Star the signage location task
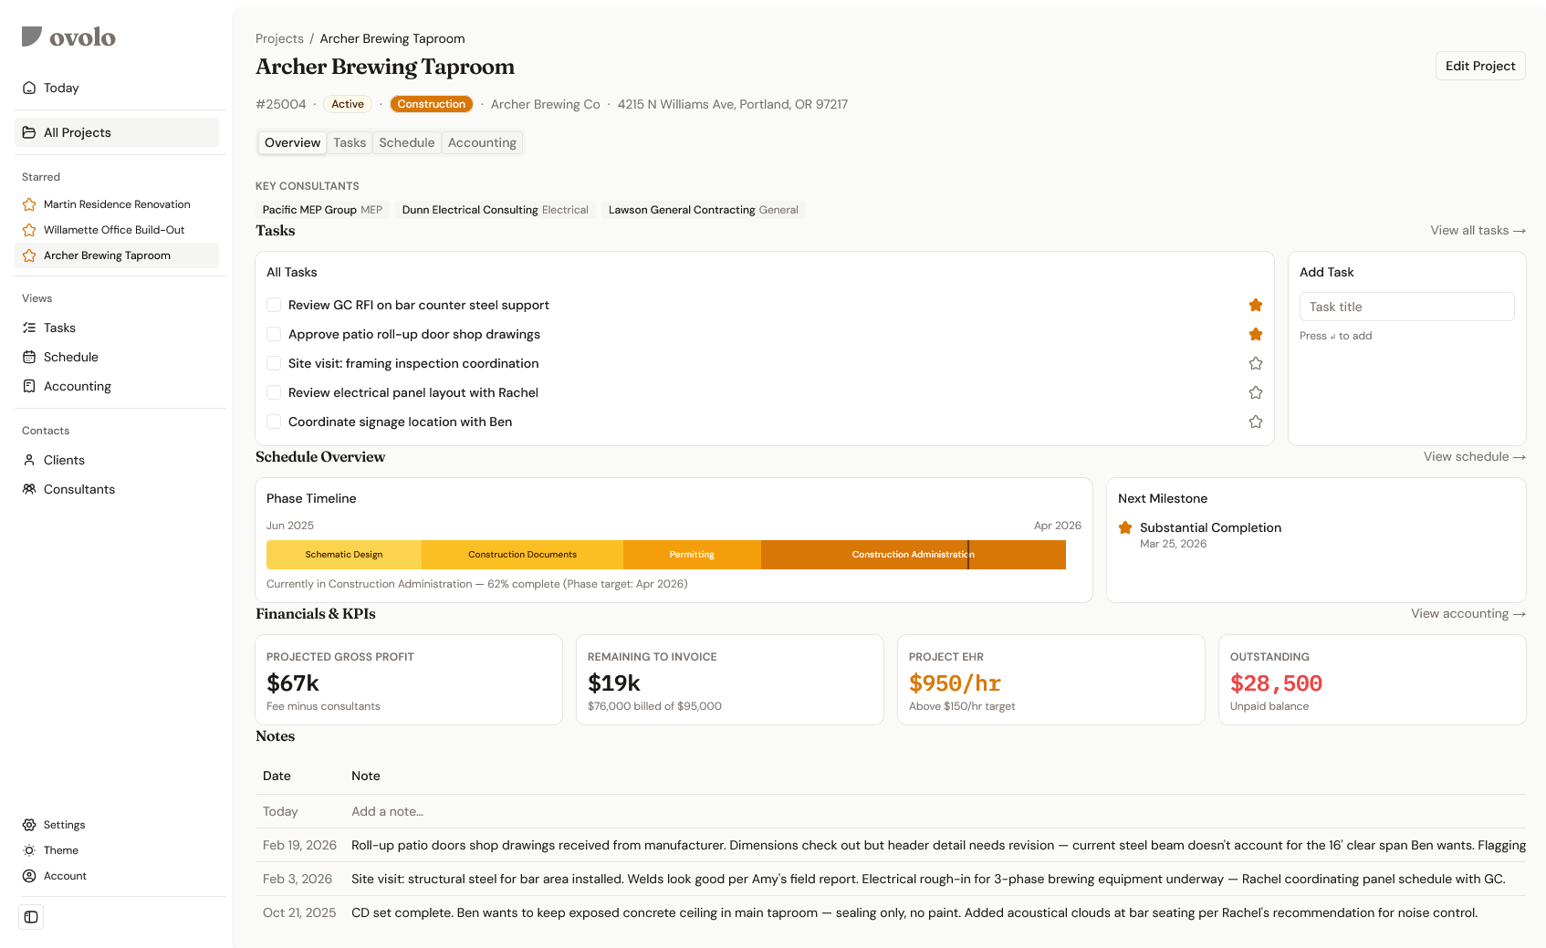Viewport: 1546px width, 948px height. pos(1256,422)
